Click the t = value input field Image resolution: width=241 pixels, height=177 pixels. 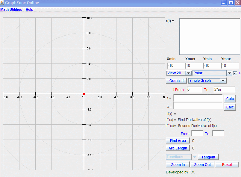click(198, 98)
